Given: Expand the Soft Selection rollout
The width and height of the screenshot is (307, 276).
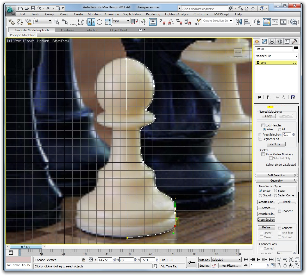Looking at the screenshot, I should 276,175.
